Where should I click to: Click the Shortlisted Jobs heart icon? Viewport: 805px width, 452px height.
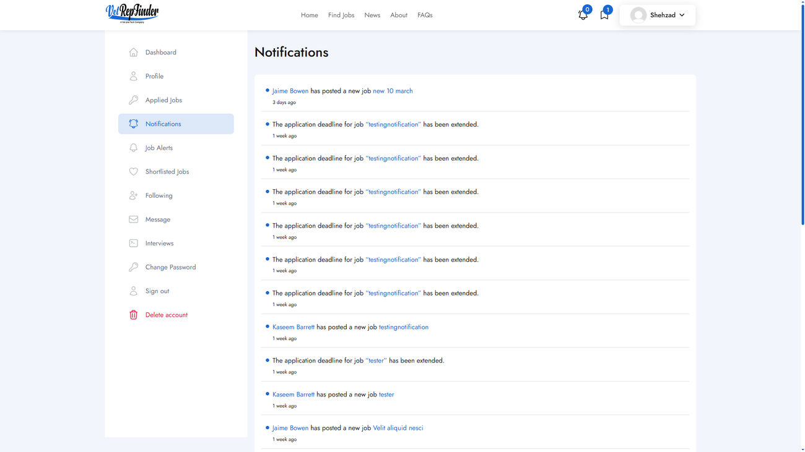click(133, 172)
